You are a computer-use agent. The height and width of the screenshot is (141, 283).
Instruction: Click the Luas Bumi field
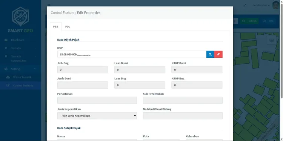[140, 70]
